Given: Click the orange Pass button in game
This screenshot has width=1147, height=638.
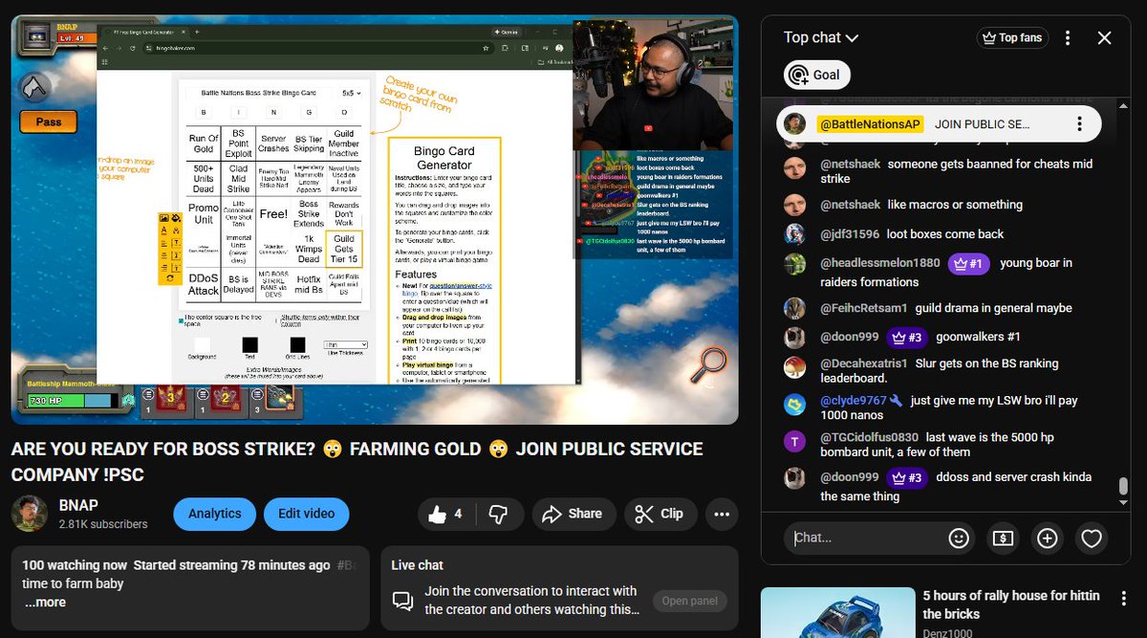Looking at the screenshot, I should pos(49,121).
